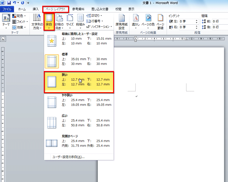Viewport: 228px width, 182px height.
Task: Open the ハイフネーション hyphenation dropdown
Action: (99, 27)
